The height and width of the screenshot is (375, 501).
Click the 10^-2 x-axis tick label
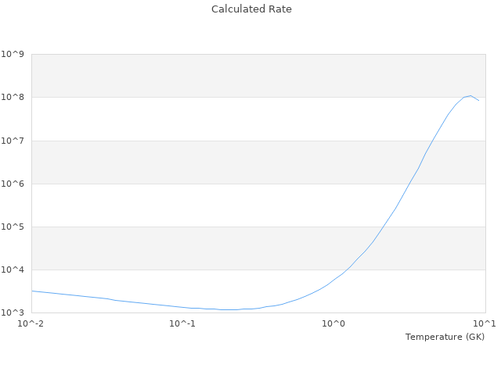(x=31, y=323)
